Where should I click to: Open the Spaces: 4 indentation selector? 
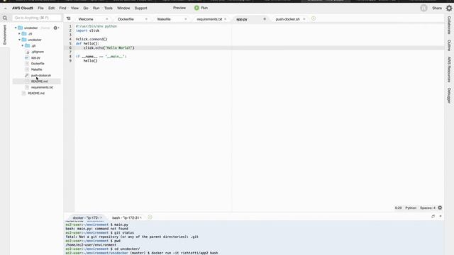point(427,208)
